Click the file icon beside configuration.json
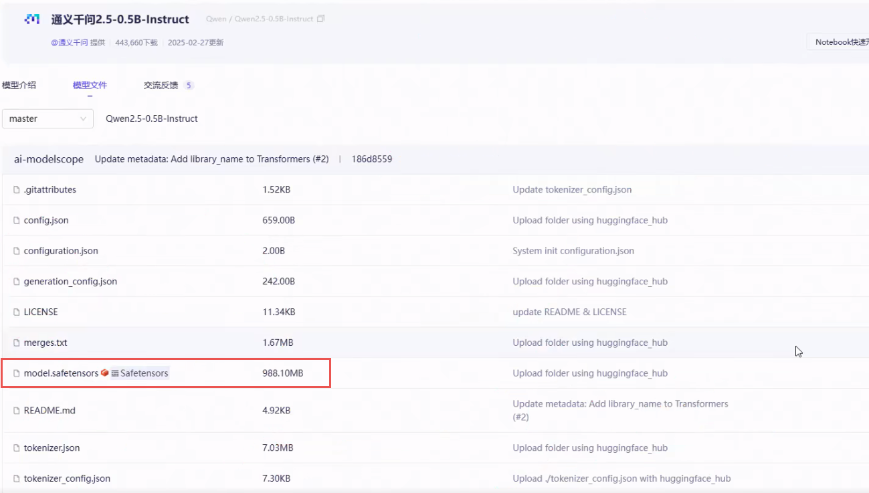The height and width of the screenshot is (493, 869). 17,252
